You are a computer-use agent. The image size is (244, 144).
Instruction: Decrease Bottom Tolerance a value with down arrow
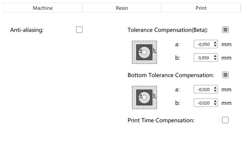pos(215,91)
